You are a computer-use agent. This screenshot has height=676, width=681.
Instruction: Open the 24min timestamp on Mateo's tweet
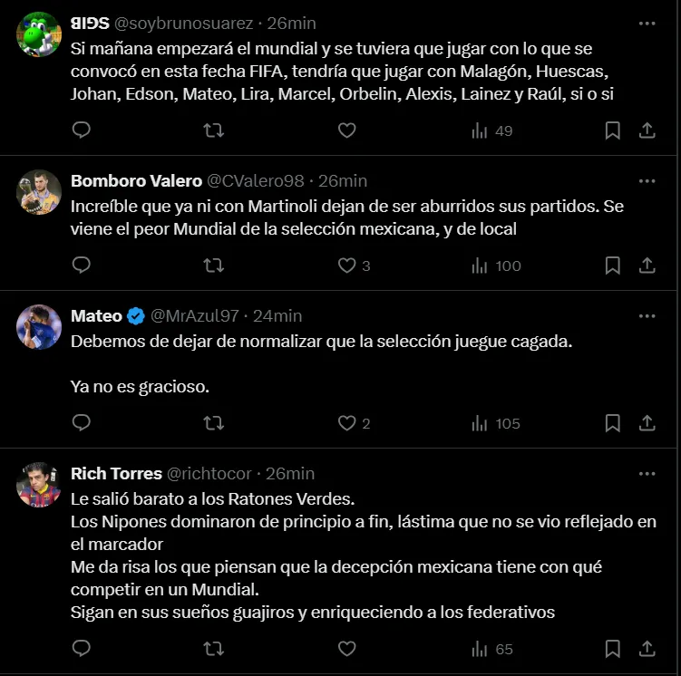(x=277, y=316)
